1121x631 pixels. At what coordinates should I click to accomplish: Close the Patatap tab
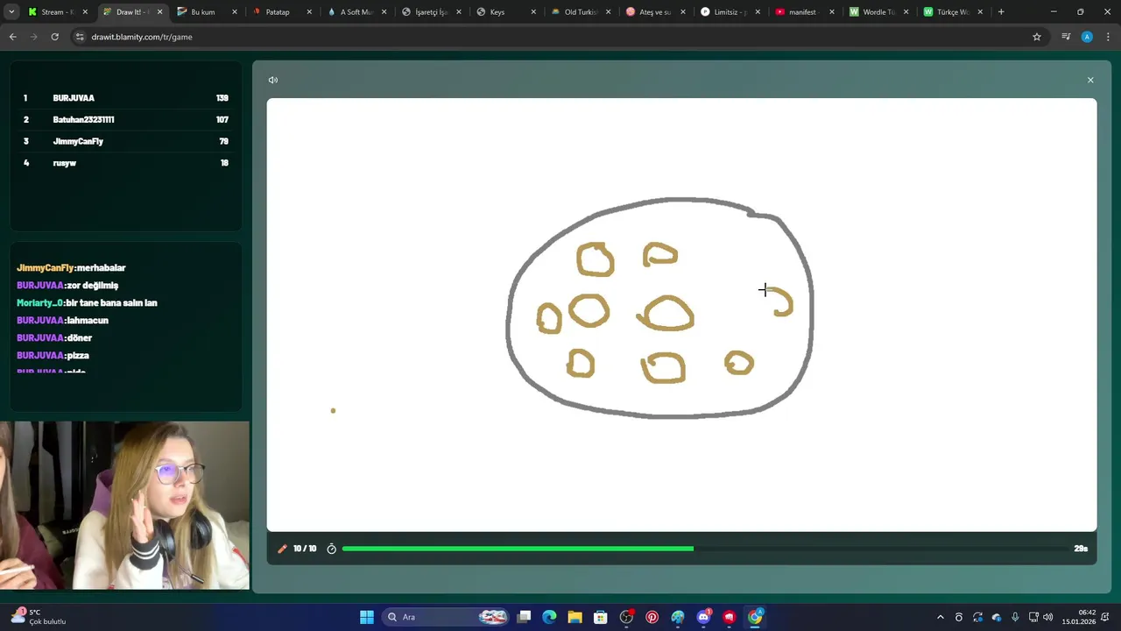pyautogui.click(x=309, y=12)
